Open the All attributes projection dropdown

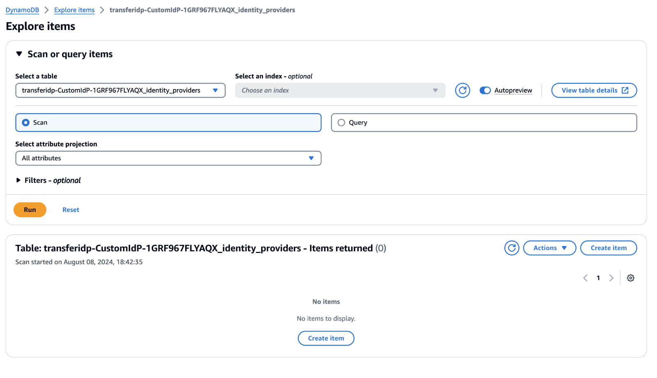[311, 158]
